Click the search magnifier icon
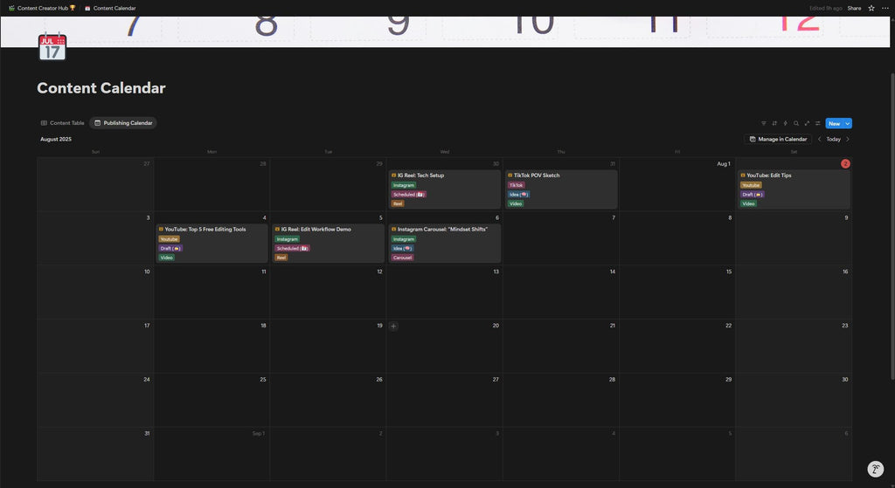 [796, 123]
